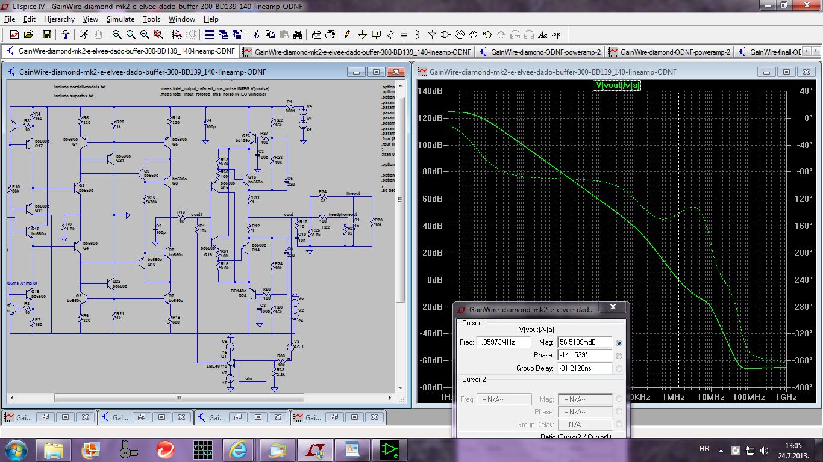823x462 pixels.
Task: Open the Hierarchy menu
Action: [x=59, y=19]
